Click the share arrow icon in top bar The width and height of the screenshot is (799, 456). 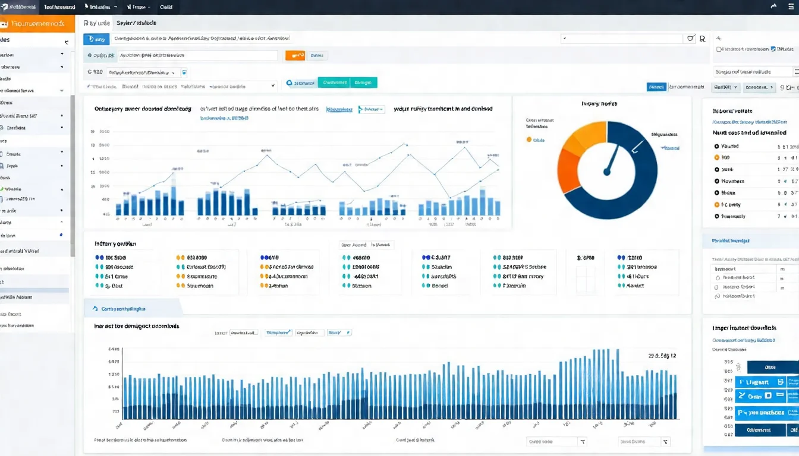pos(773,6)
